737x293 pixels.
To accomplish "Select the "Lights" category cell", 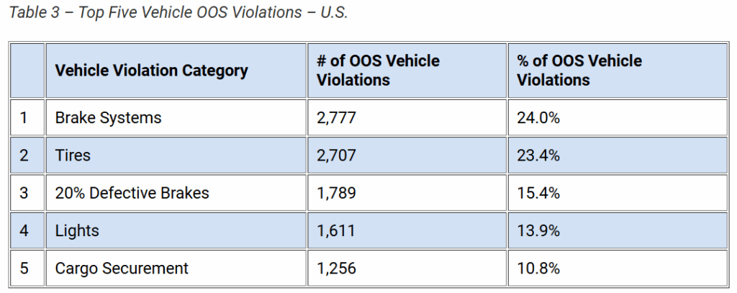I will point(77,231).
